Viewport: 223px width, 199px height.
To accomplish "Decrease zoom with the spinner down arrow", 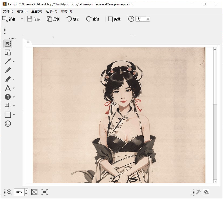I will click(x=26, y=194).
